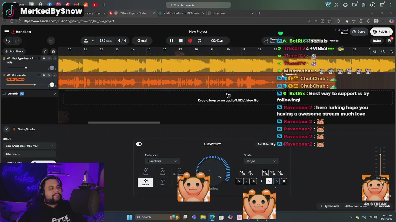Start recording with the red record button
396x222 pixels.
(190, 41)
